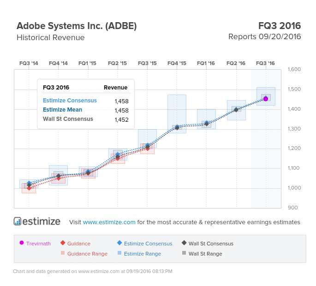Click the FQ3 '15 quarter label
The width and height of the screenshot is (316, 286).
tap(147, 63)
